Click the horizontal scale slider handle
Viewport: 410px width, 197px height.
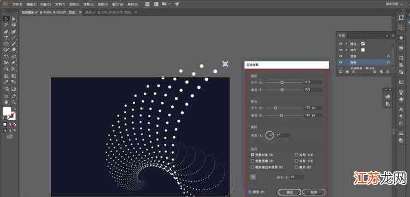[x=282, y=83]
